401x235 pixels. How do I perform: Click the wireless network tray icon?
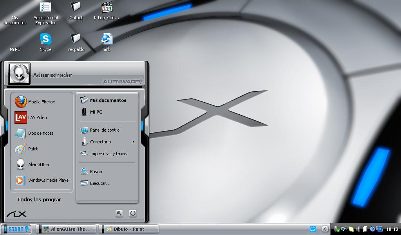[x=344, y=229]
